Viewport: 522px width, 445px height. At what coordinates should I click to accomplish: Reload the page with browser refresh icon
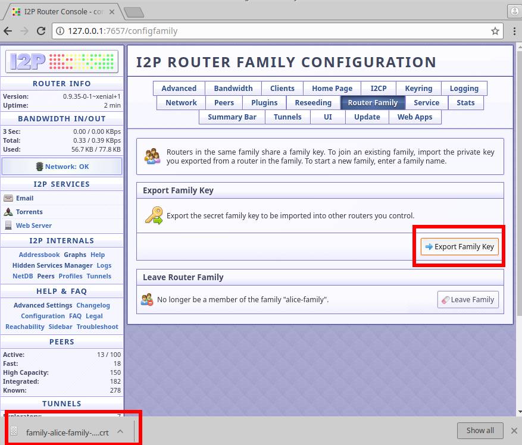41,31
